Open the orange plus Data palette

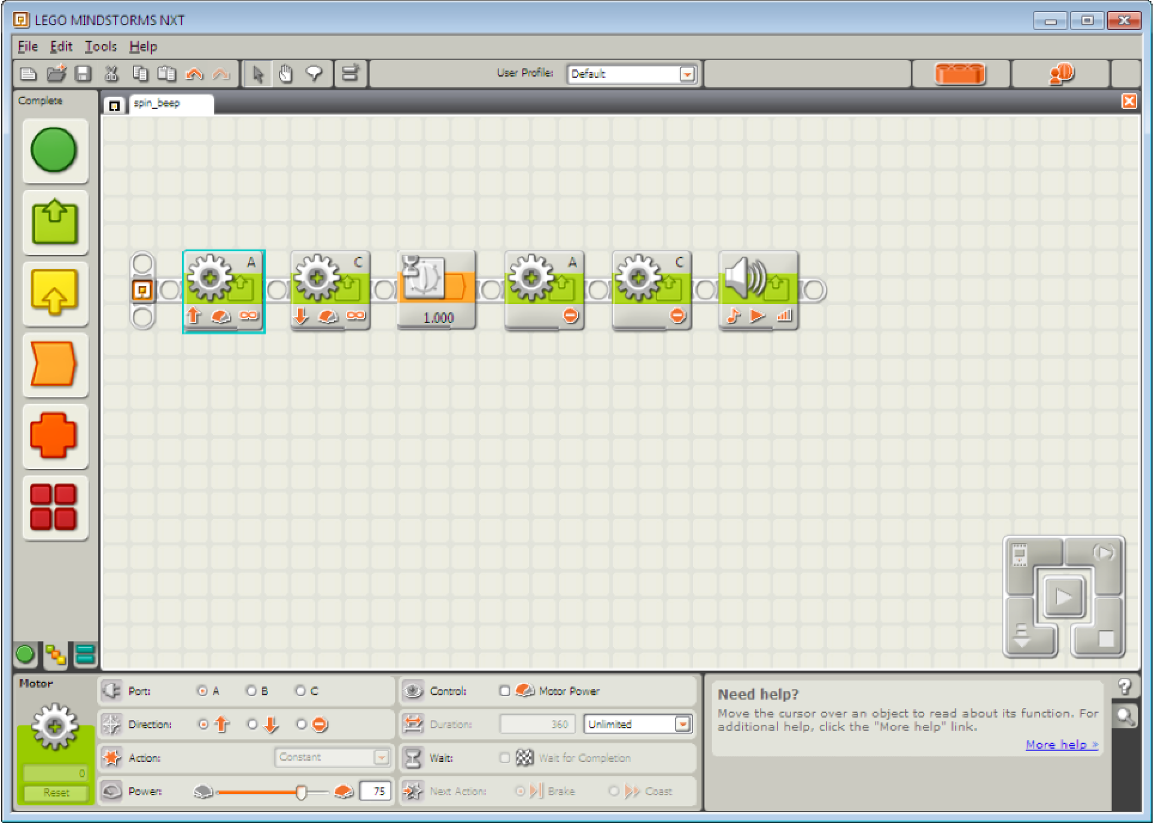point(54,436)
